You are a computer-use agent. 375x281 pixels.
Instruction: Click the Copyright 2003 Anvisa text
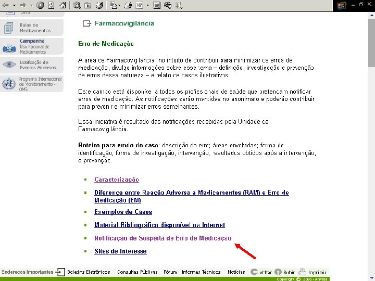[x=302, y=279]
